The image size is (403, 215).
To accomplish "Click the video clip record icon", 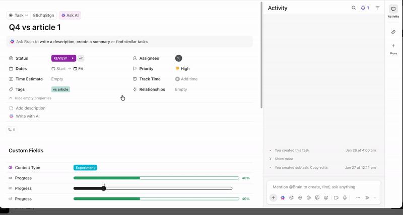I will click(x=336, y=197).
